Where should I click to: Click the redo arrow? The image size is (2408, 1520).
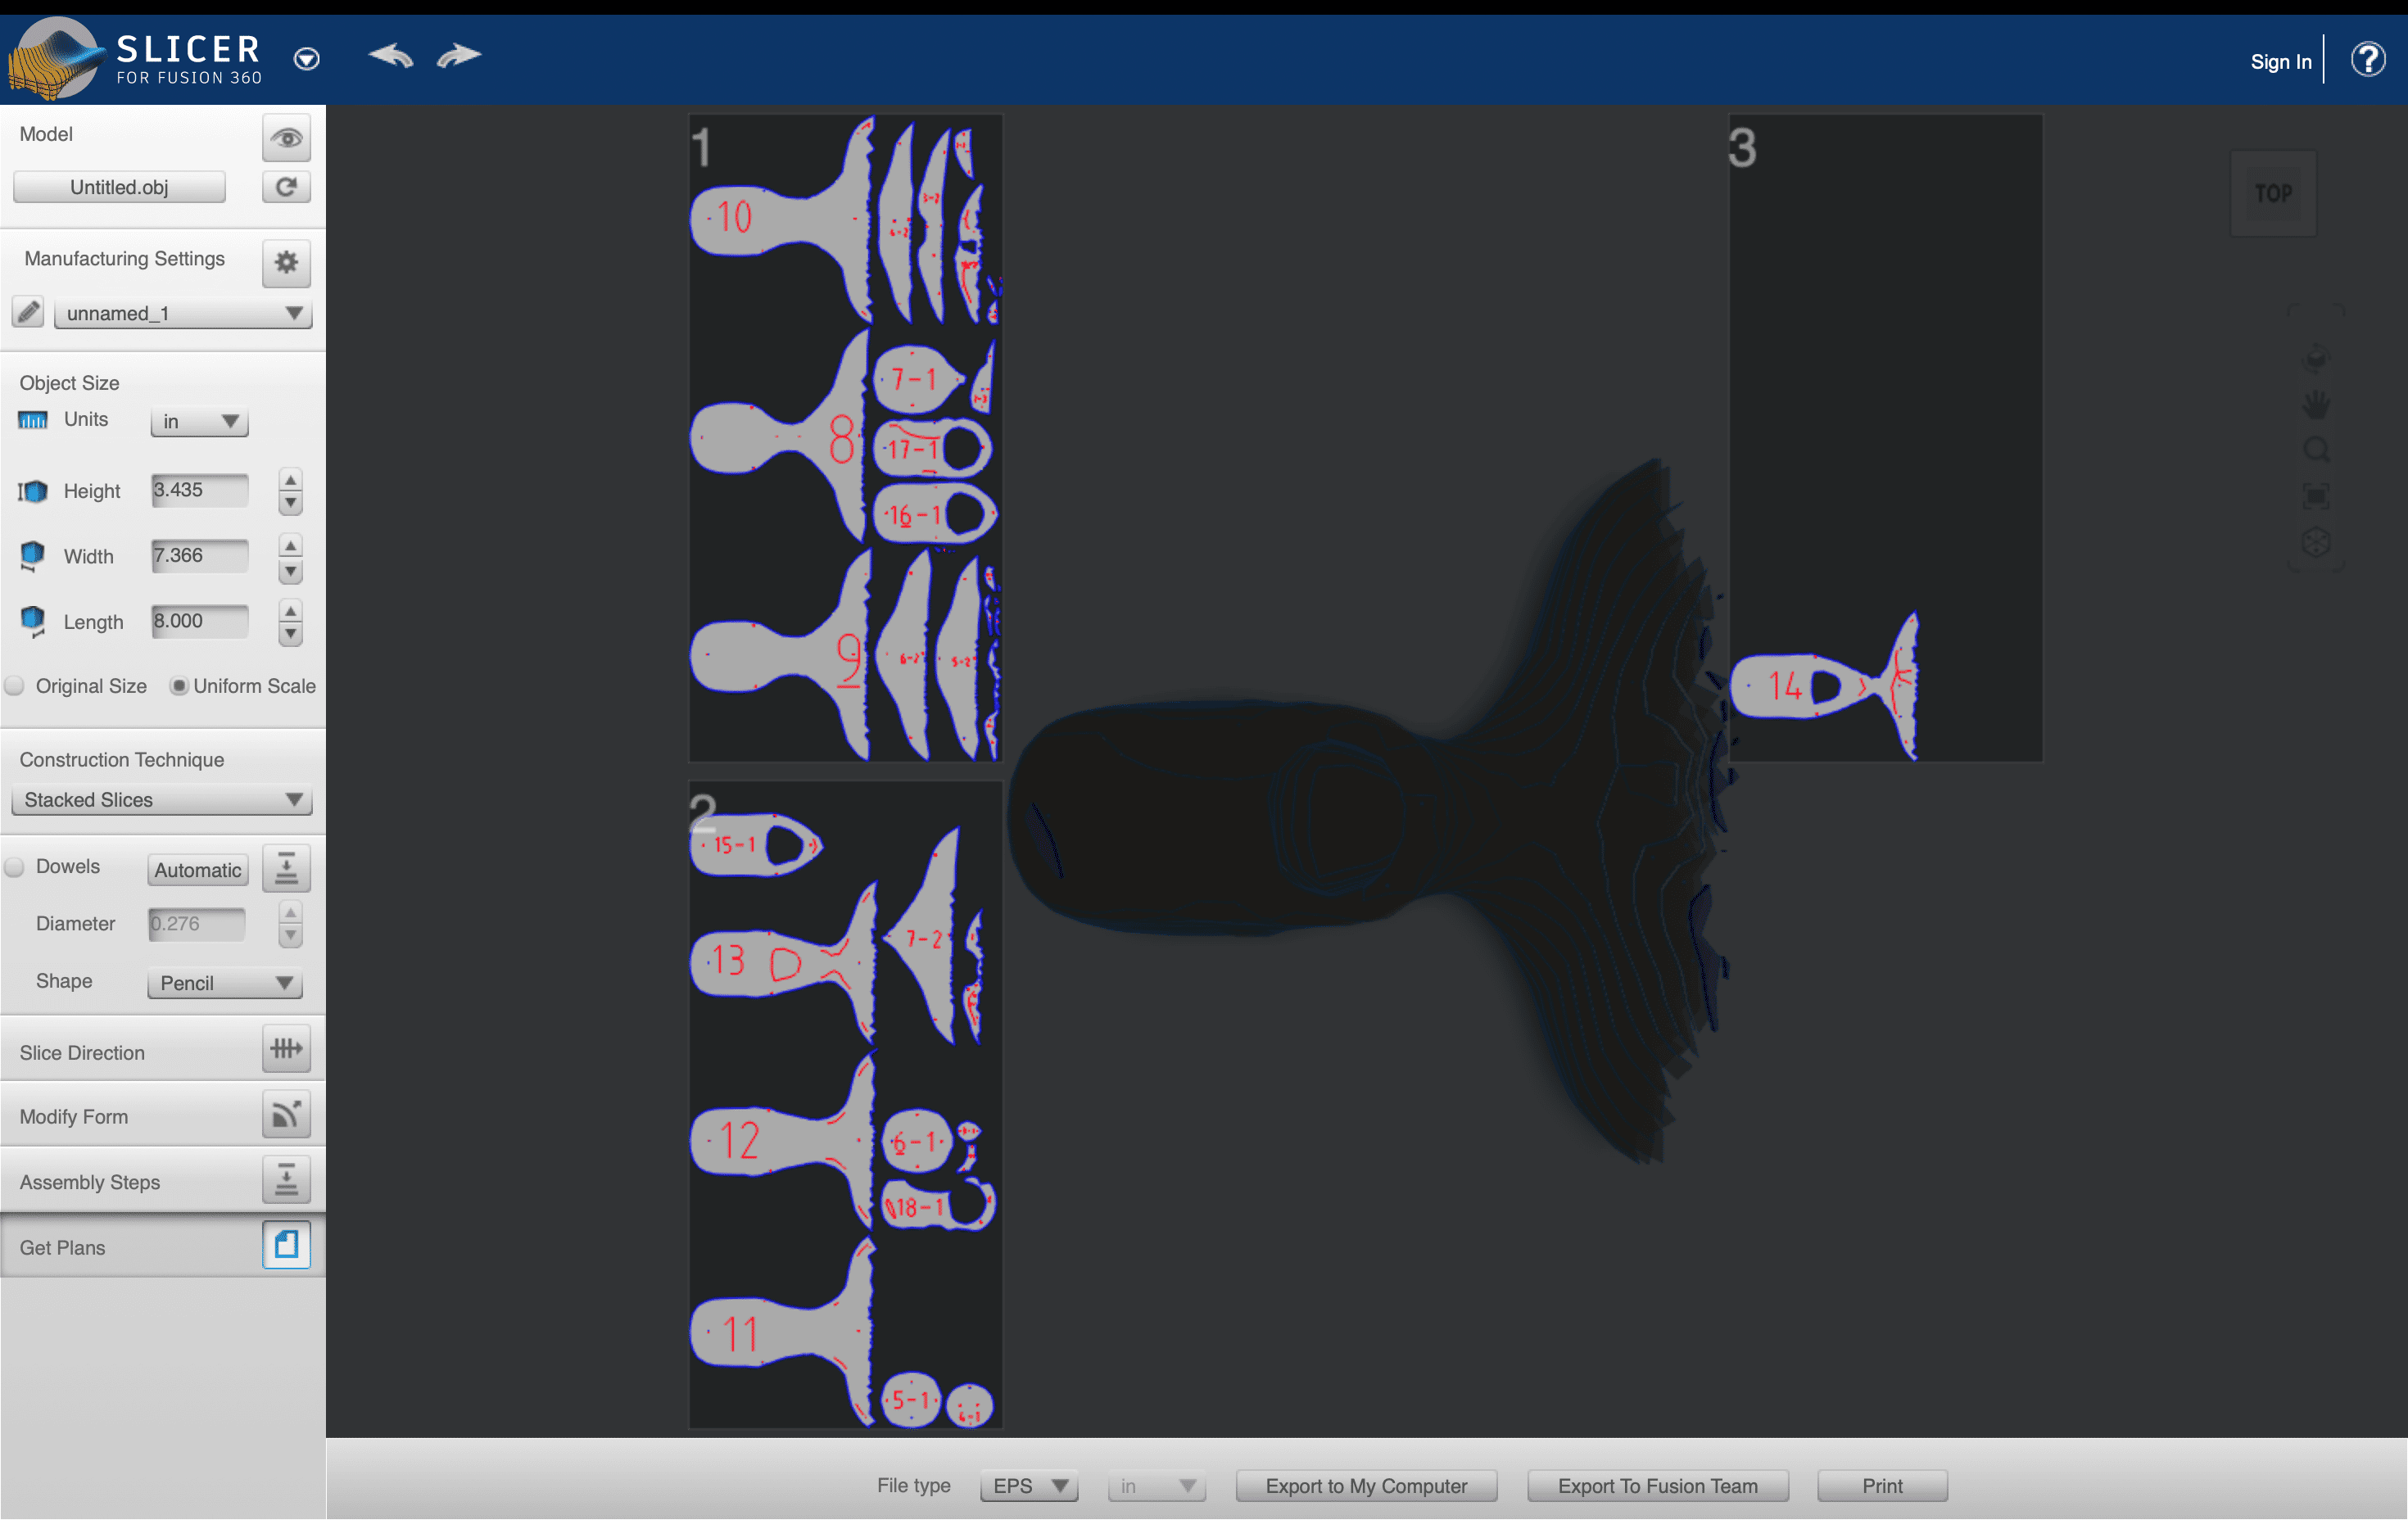pos(459,56)
